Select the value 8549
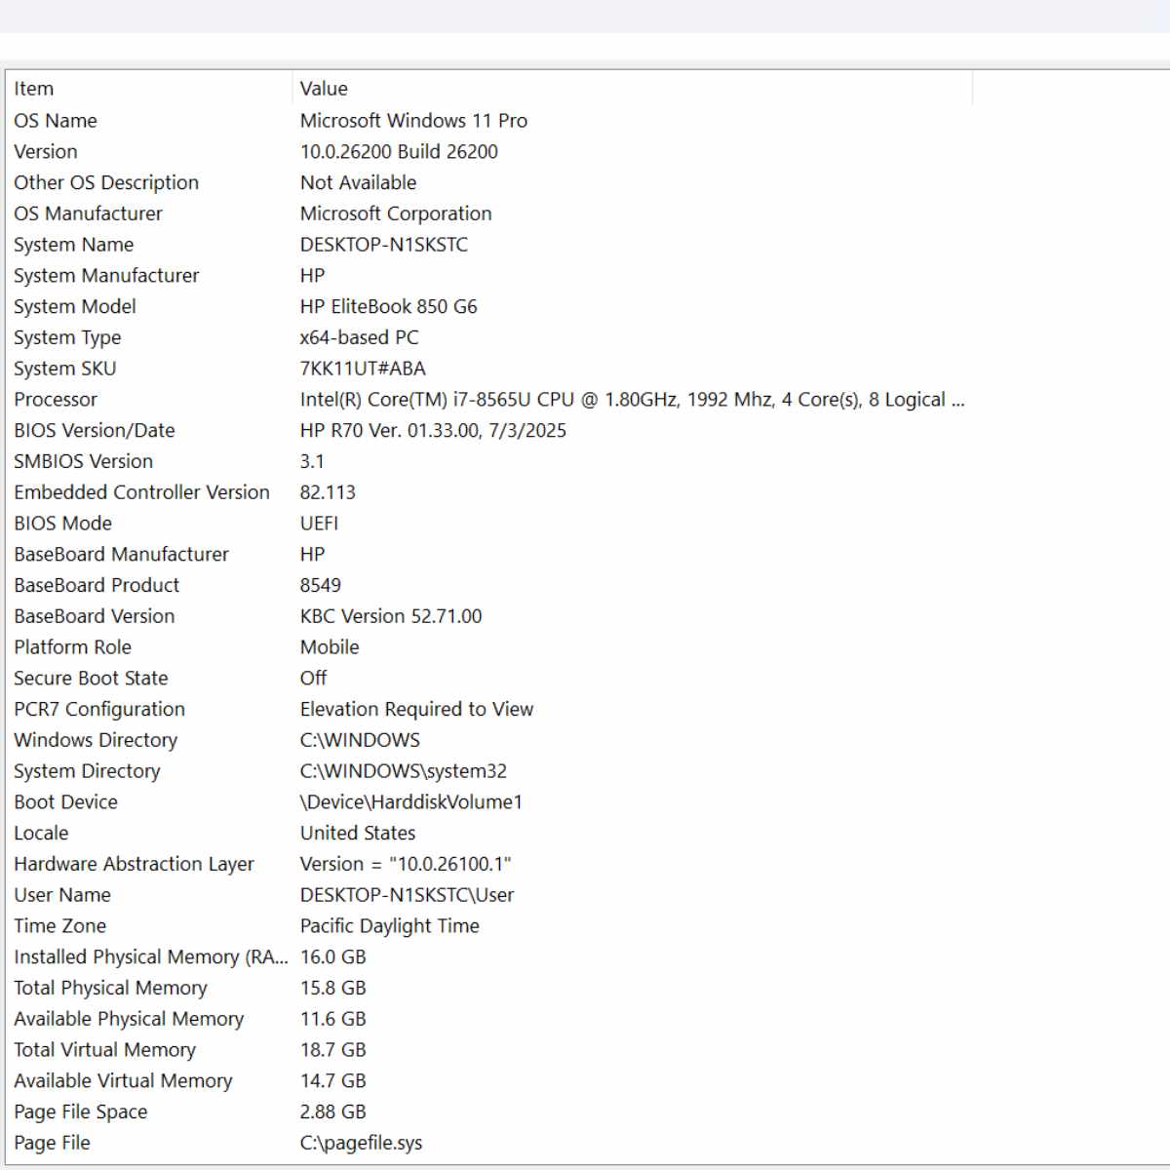The height and width of the screenshot is (1170, 1170). (321, 586)
